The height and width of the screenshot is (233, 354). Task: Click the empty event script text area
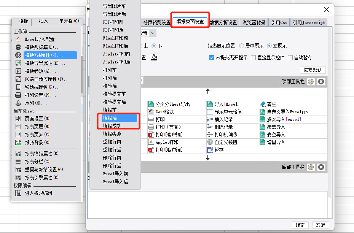point(207,204)
